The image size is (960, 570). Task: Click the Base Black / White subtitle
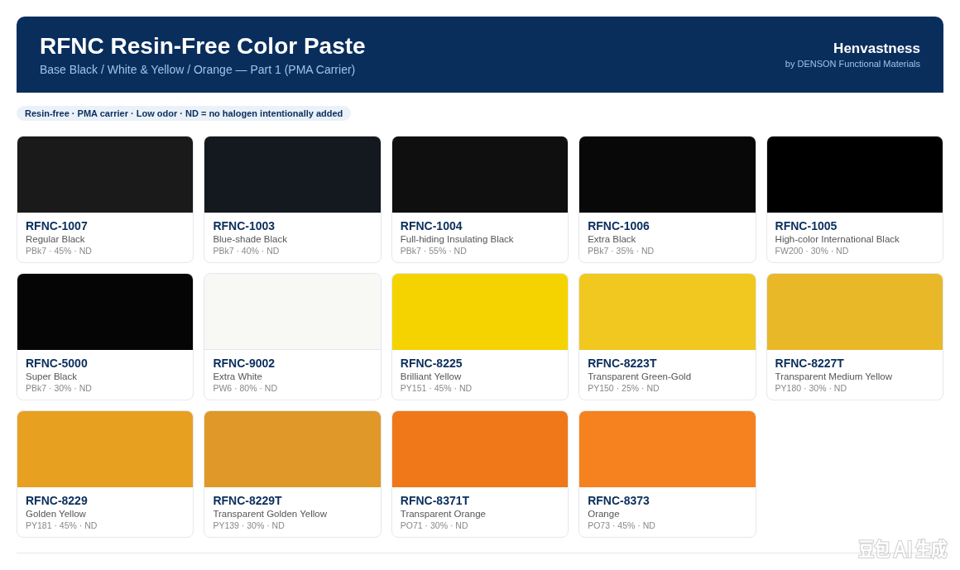coord(197,69)
